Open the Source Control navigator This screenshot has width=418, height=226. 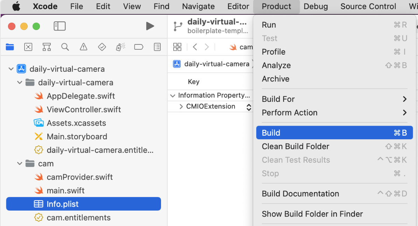[28, 47]
